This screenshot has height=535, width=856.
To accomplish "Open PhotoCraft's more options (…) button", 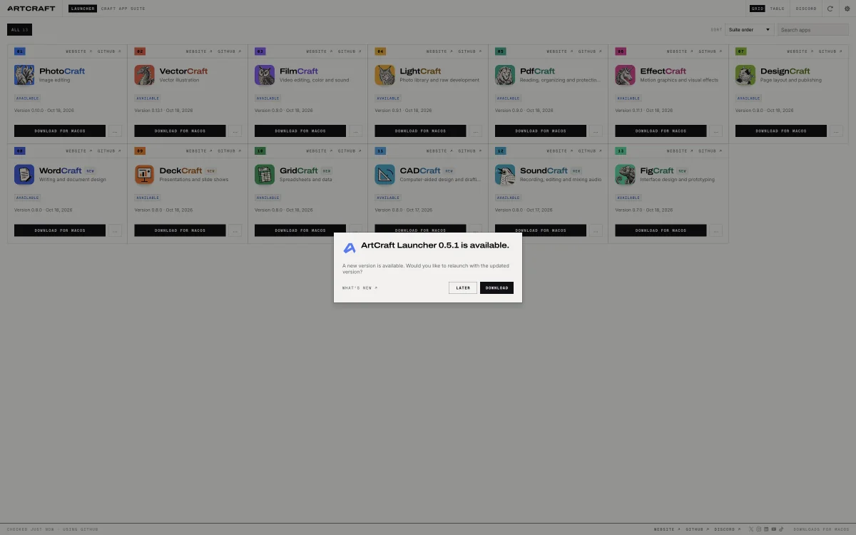I will [x=116, y=131].
